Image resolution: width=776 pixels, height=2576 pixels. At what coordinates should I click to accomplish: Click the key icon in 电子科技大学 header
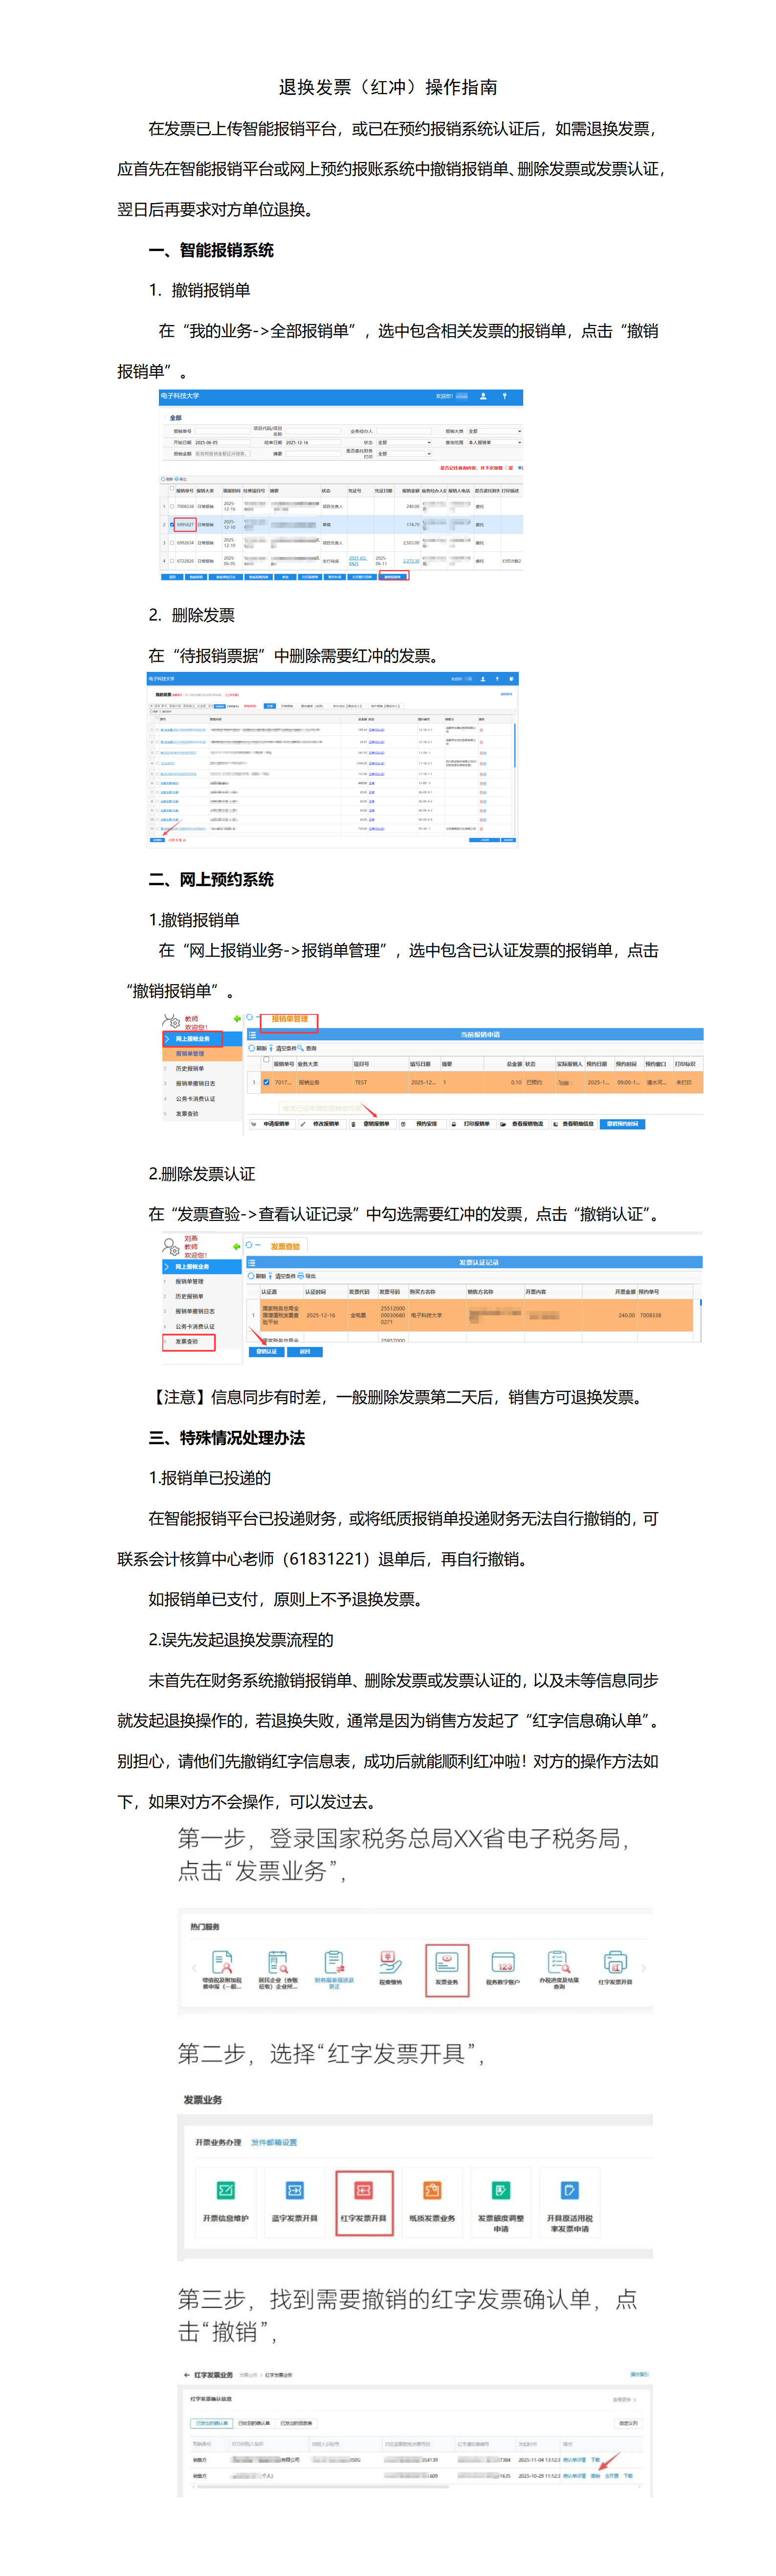[x=504, y=396]
